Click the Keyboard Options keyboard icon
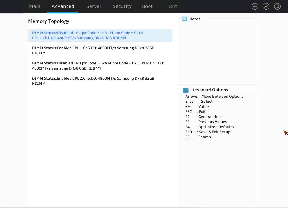This screenshot has height=208, width=288. [185, 90]
